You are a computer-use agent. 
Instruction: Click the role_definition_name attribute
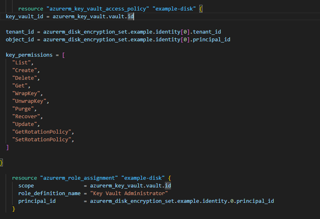pos(49,193)
